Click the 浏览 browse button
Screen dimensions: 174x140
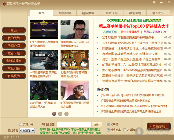click(97, 125)
